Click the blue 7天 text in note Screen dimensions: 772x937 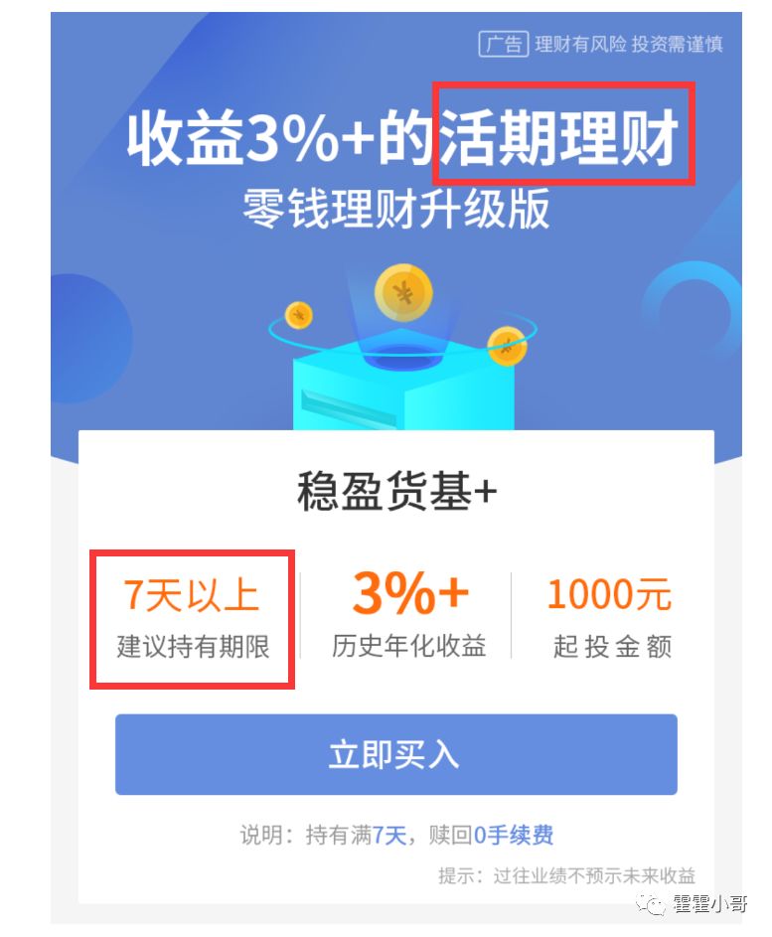(x=389, y=835)
